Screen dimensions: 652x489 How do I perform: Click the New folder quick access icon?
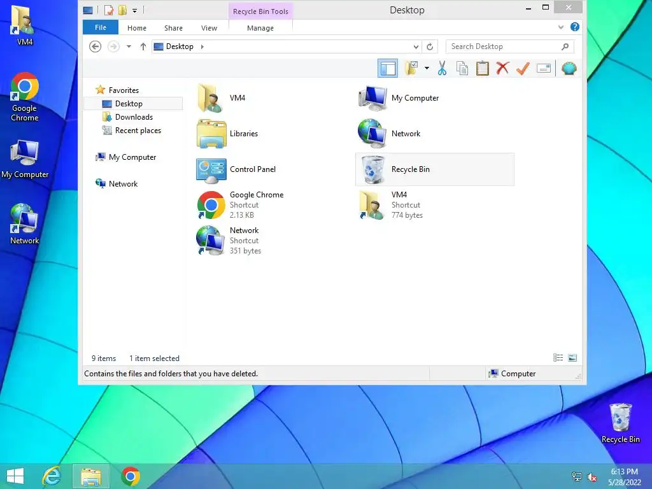click(122, 10)
